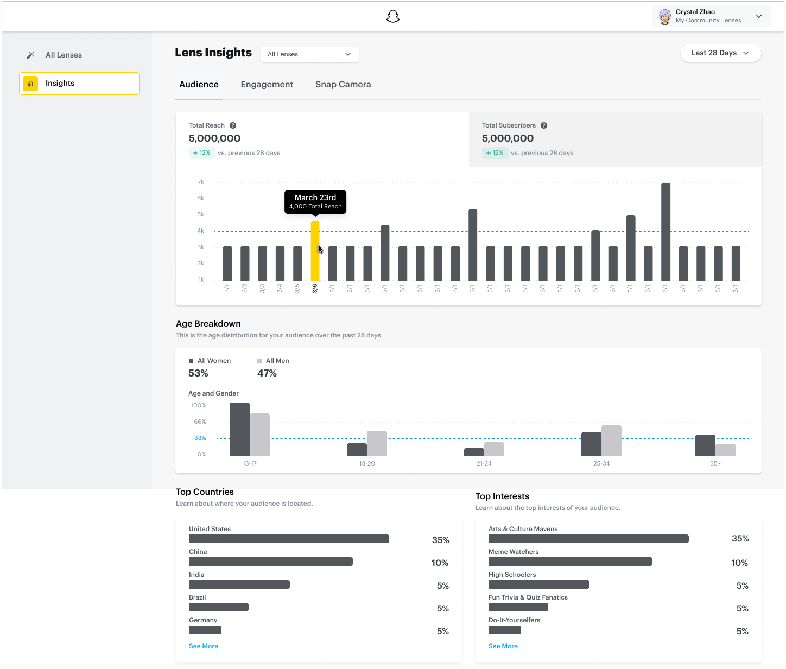Open the Total Reach help tooltip icon
This screenshot has width=786, height=669.
tap(233, 125)
